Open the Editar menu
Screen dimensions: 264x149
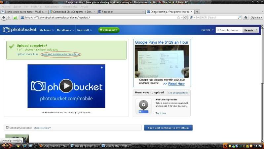click(x=17, y=7)
